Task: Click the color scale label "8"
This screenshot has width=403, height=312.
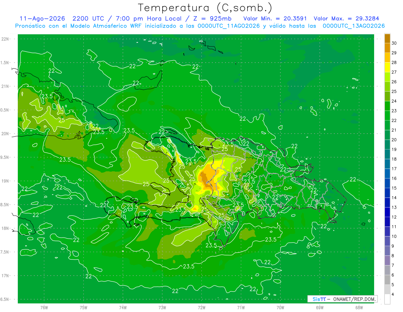Action: [x=393, y=256]
